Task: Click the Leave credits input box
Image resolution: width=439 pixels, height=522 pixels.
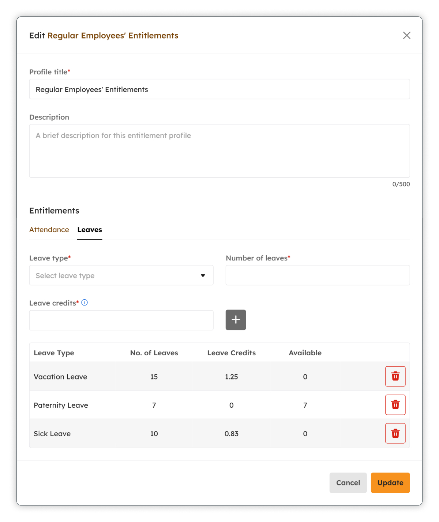Action: (121, 320)
